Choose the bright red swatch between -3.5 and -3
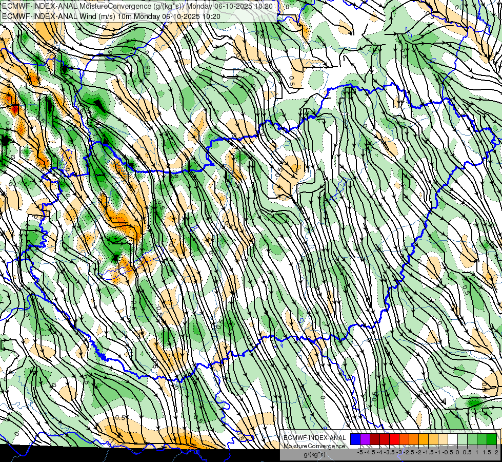Image resolution: width=502 pixels, height=462 pixels. point(394,439)
